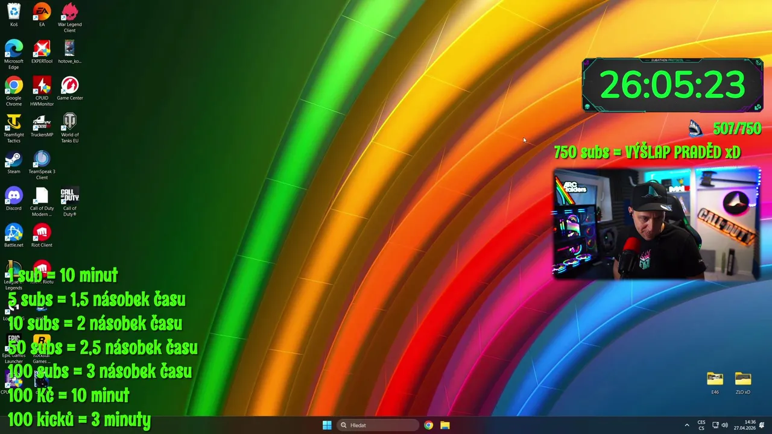
Task: Click the webcam overlay thumbnail
Action: point(657,224)
